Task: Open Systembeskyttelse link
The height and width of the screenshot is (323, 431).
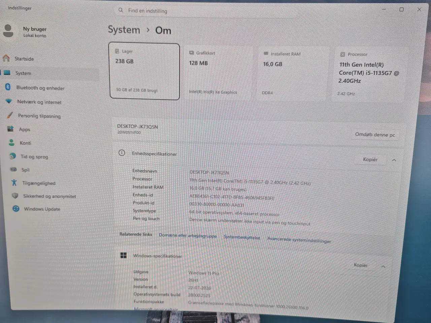Action: [242, 237]
